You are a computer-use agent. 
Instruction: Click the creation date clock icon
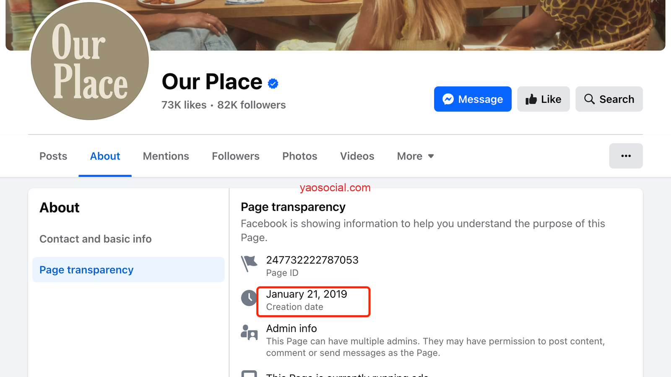pos(249,298)
